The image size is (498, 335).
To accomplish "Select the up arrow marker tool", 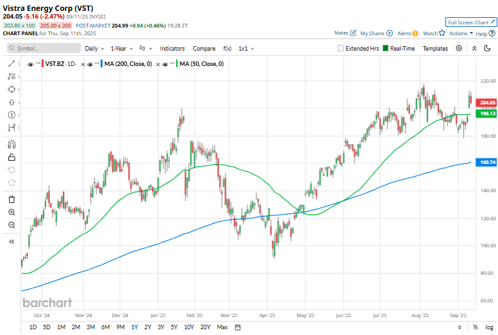I will (x=12, y=102).
